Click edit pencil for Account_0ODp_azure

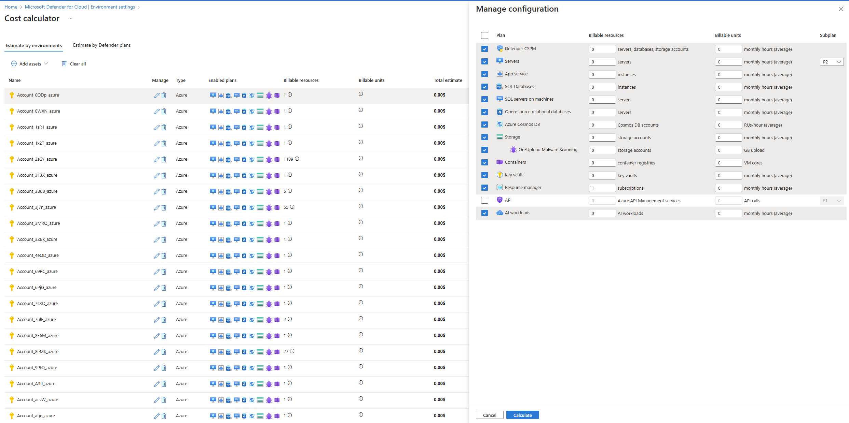[x=156, y=96]
